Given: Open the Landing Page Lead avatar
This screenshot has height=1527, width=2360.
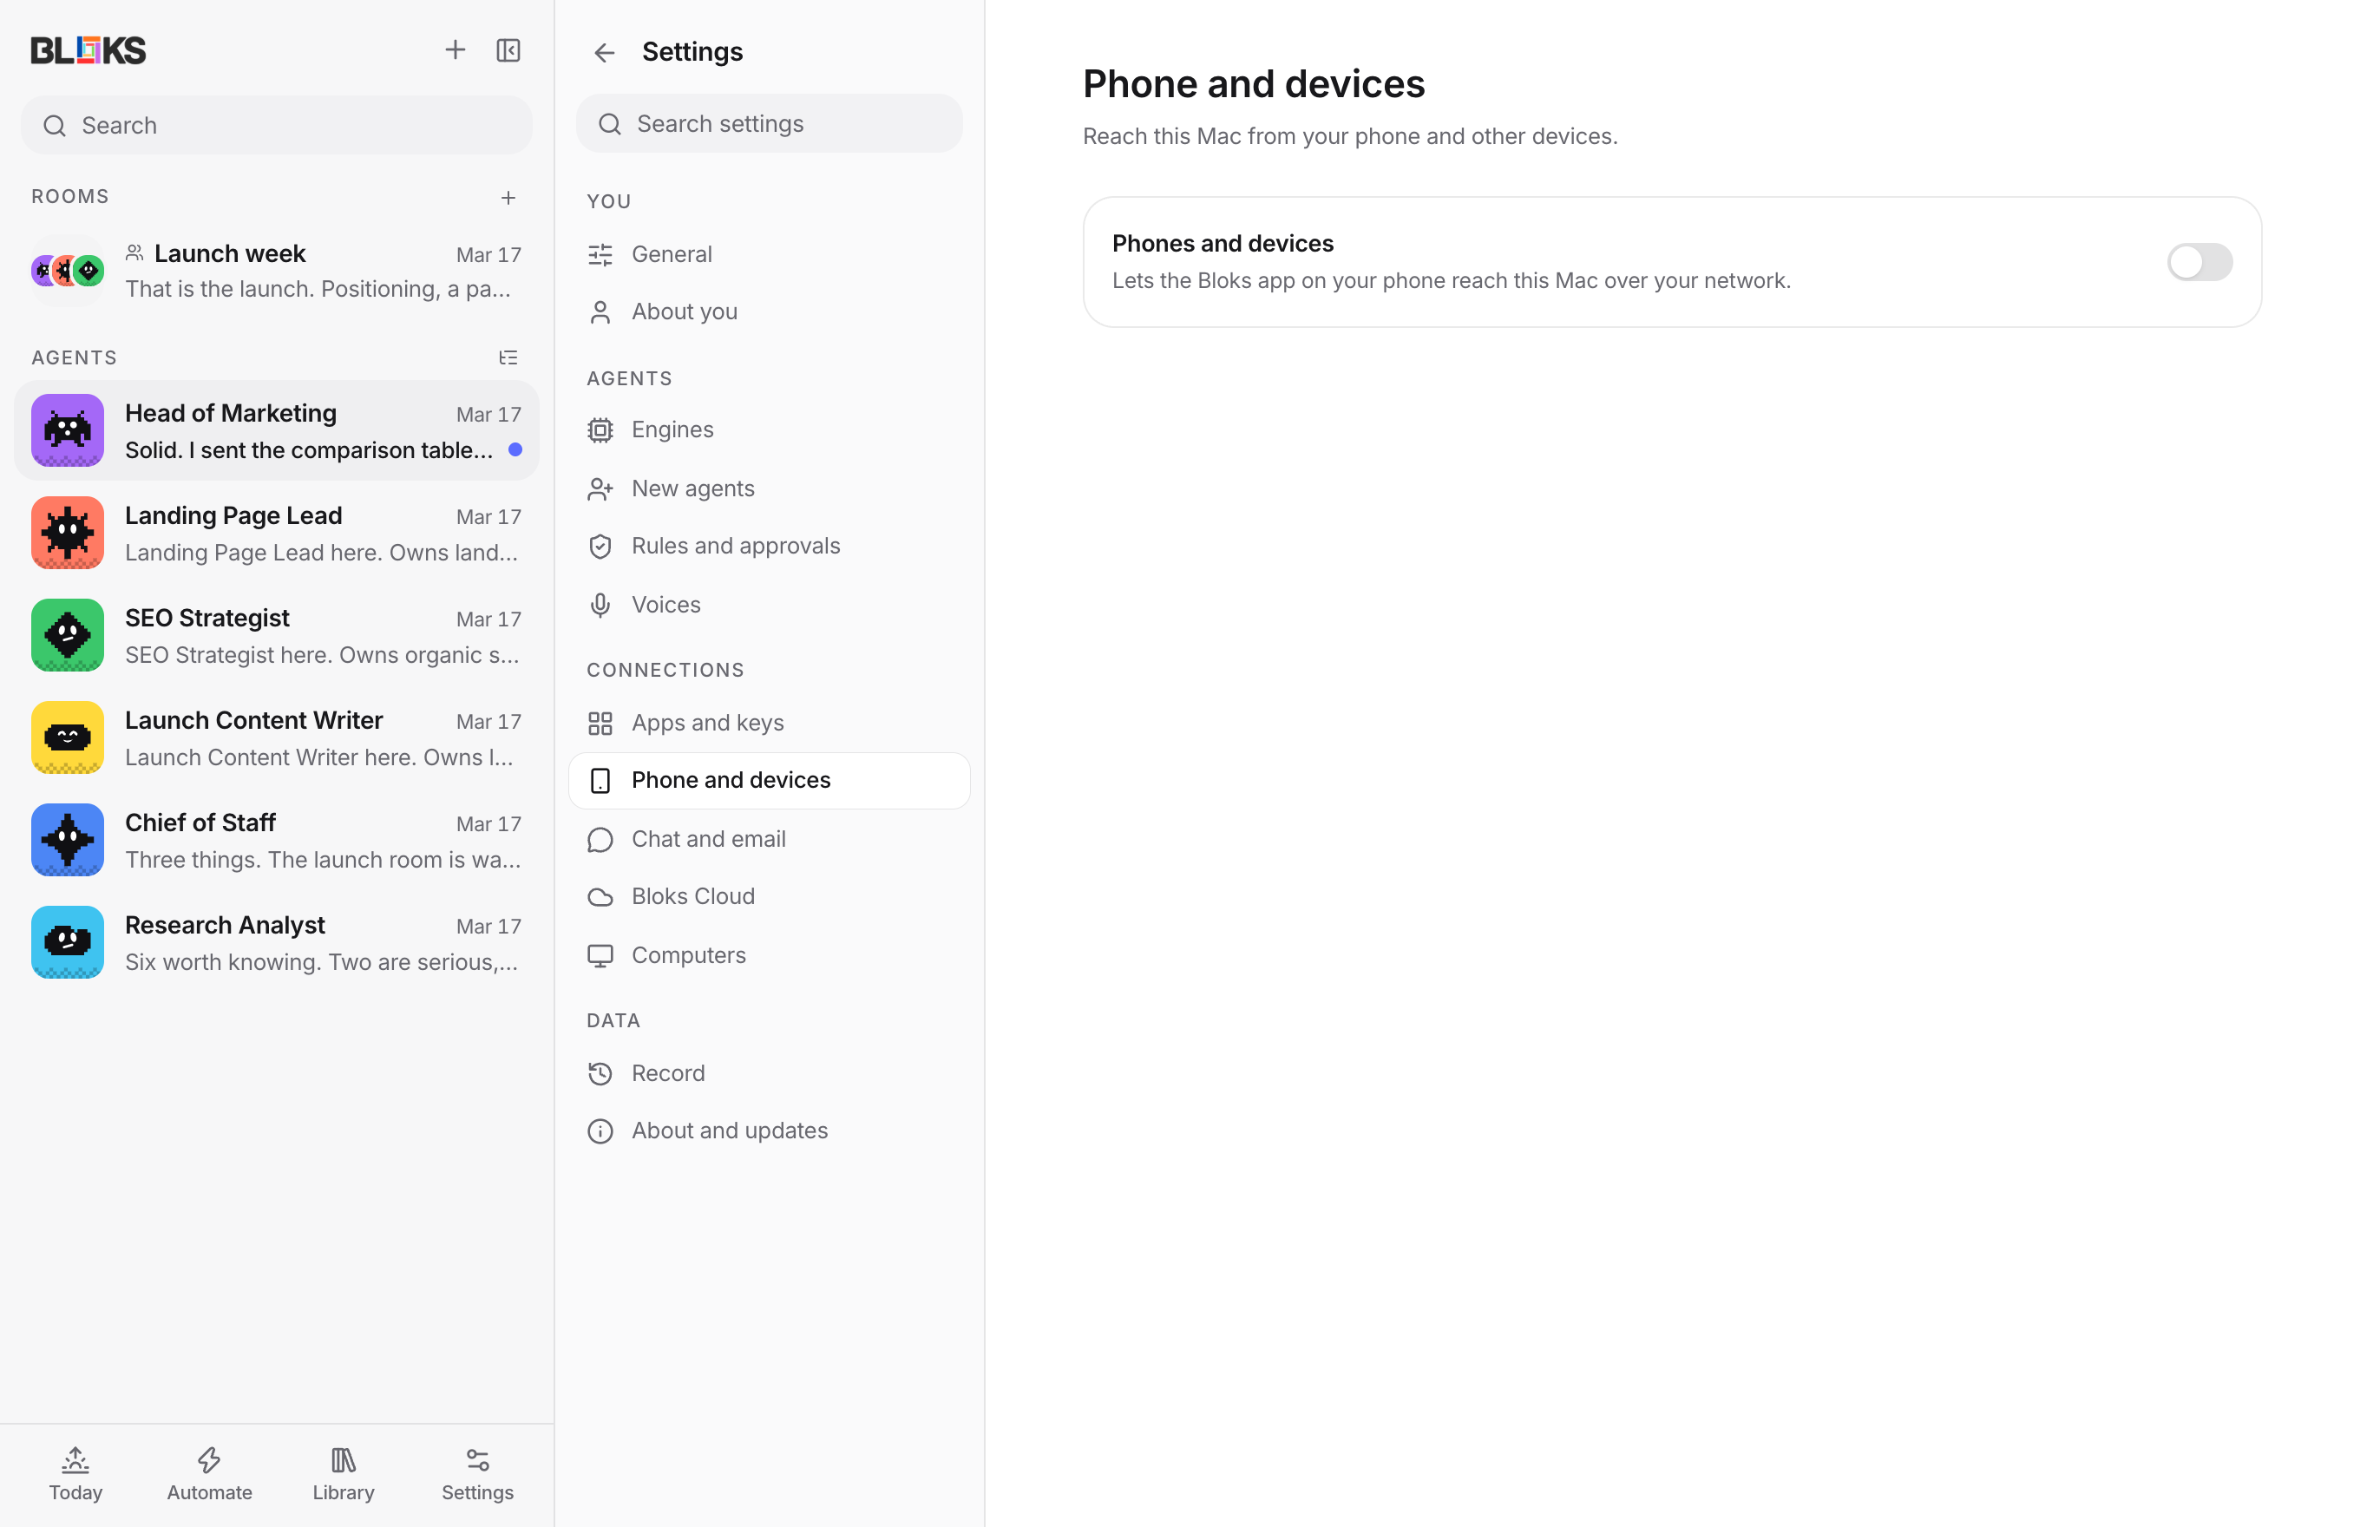Looking at the screenshot, I should click(68, 533).
